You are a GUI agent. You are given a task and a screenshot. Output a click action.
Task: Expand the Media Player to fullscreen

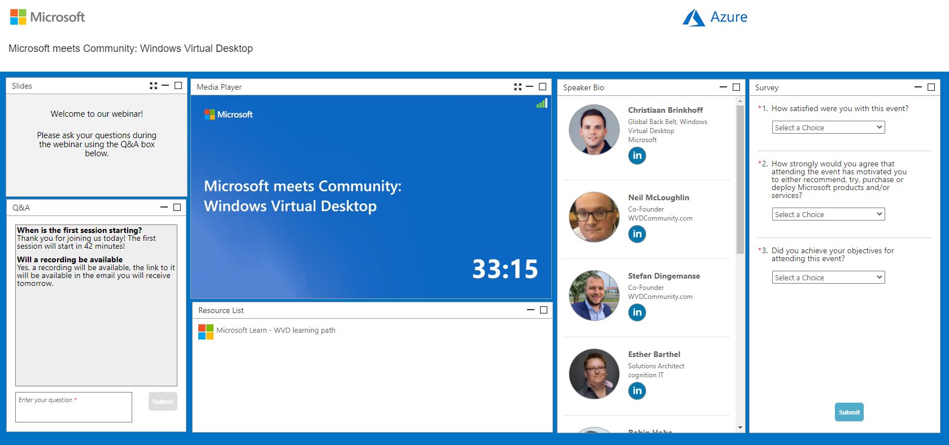pos(517,87)
